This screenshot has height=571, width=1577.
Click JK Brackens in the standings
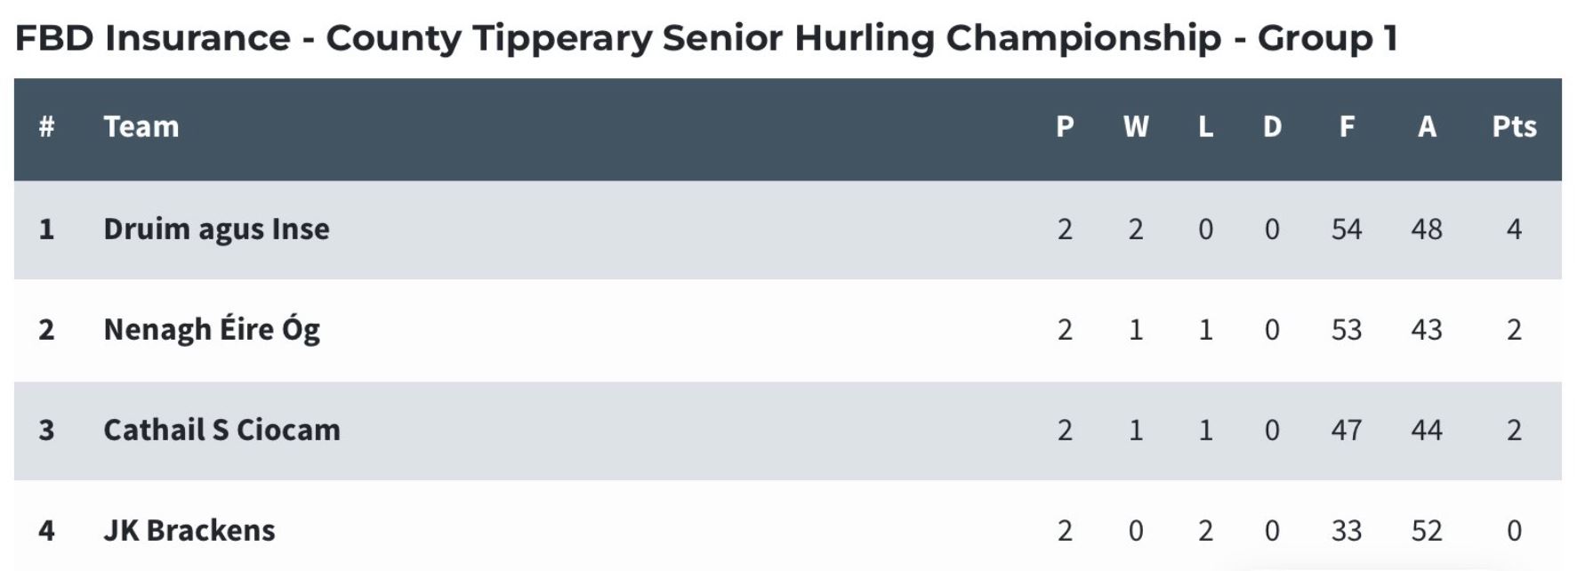pyautogui.click(x=189, y=530)
